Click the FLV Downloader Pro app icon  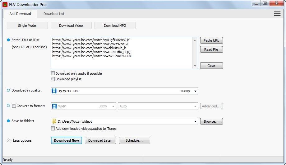click(x=5, y=5)
